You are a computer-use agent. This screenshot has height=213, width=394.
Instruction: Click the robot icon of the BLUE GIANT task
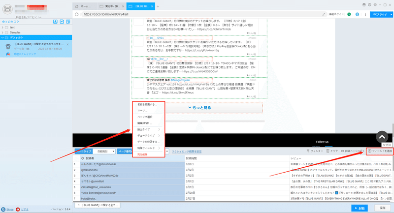[x=8, y=46]
